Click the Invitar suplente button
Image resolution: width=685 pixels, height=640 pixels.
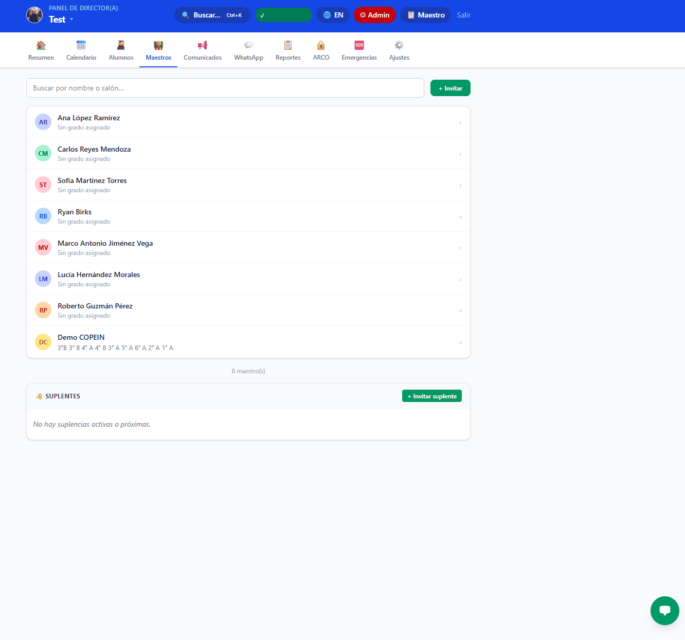[432, 396]
